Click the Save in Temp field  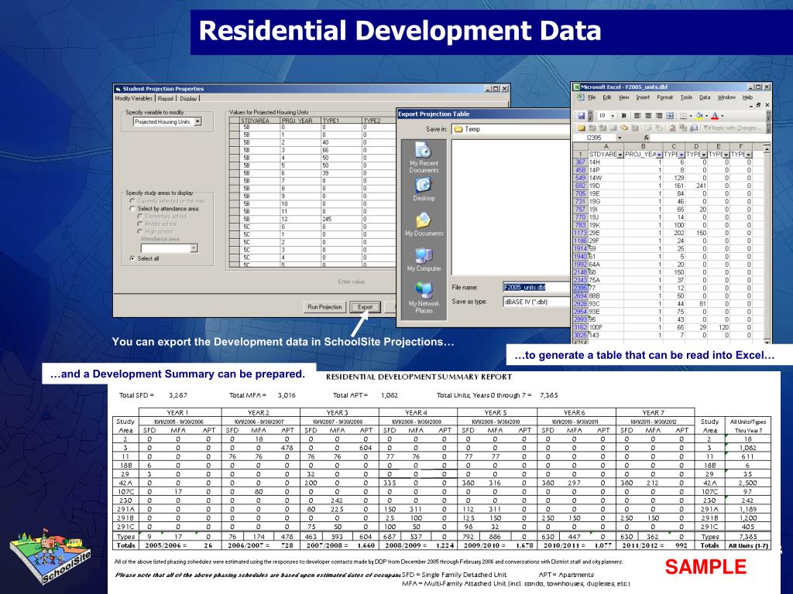[511, 129]
